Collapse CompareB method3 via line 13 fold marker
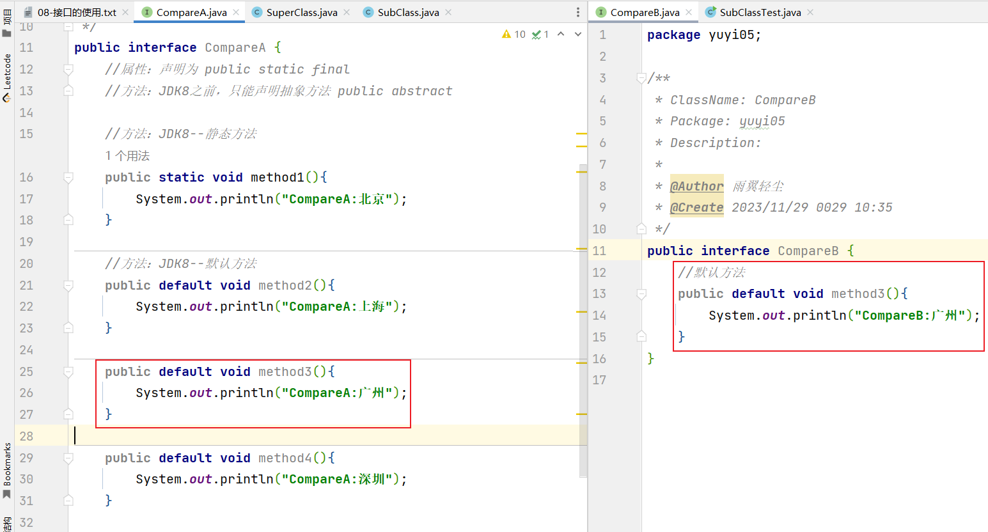Screen dimensions: 988x532 pyautogui.click(x=641, y=293)
